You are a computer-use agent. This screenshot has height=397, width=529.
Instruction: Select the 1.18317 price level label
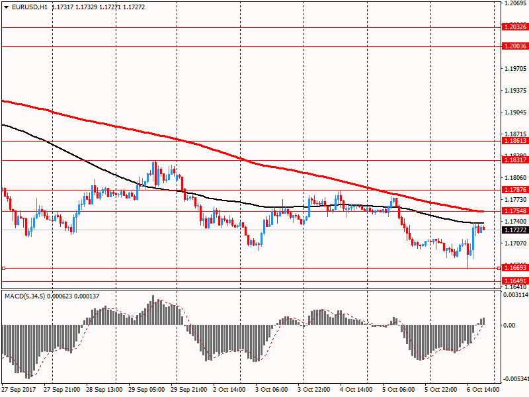click(515, 160)
